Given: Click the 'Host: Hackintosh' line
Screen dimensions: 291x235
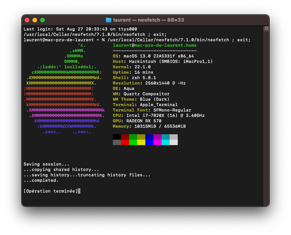Looking at the screenshot, I should (x=163, y=61).
